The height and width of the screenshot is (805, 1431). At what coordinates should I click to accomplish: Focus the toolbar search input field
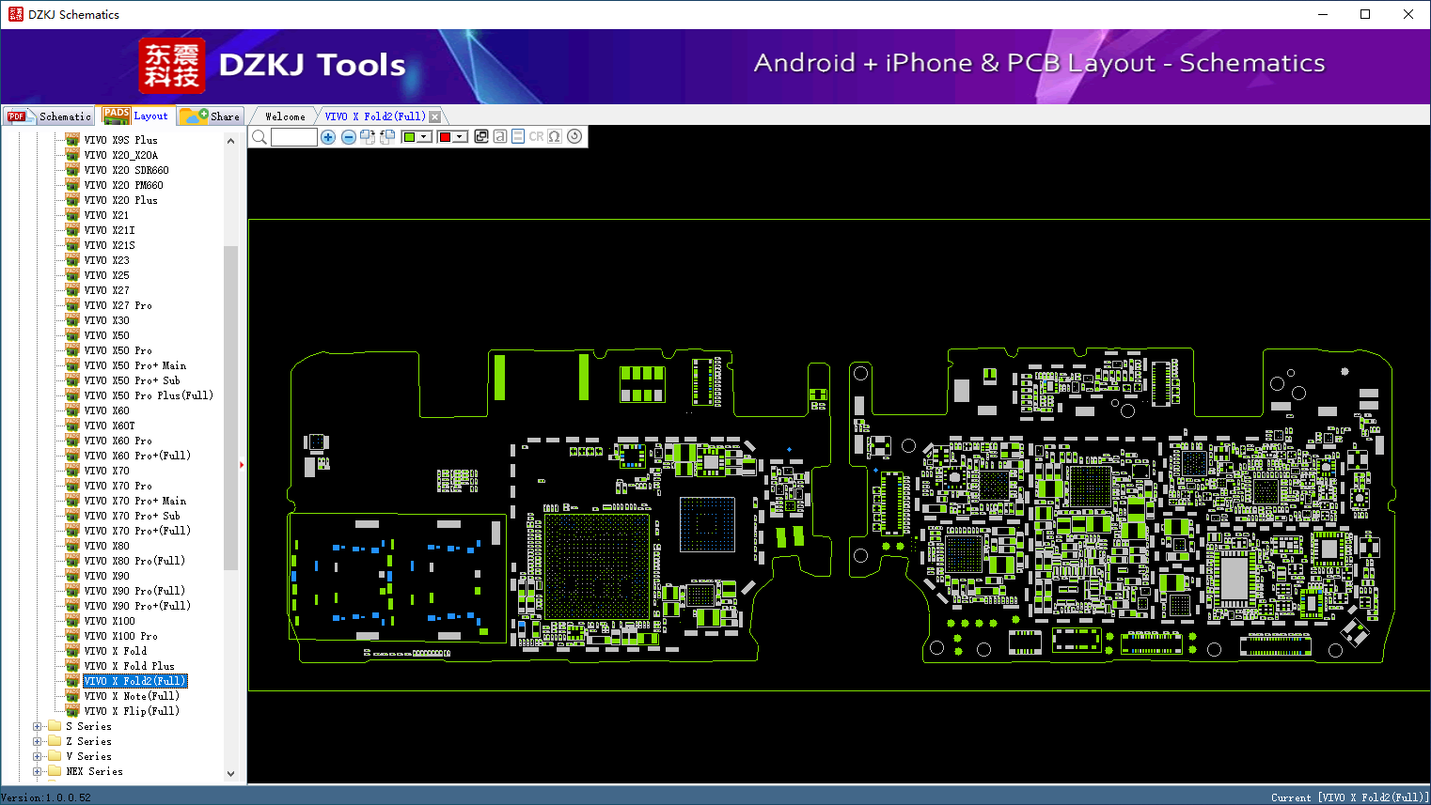pos(294,137)
